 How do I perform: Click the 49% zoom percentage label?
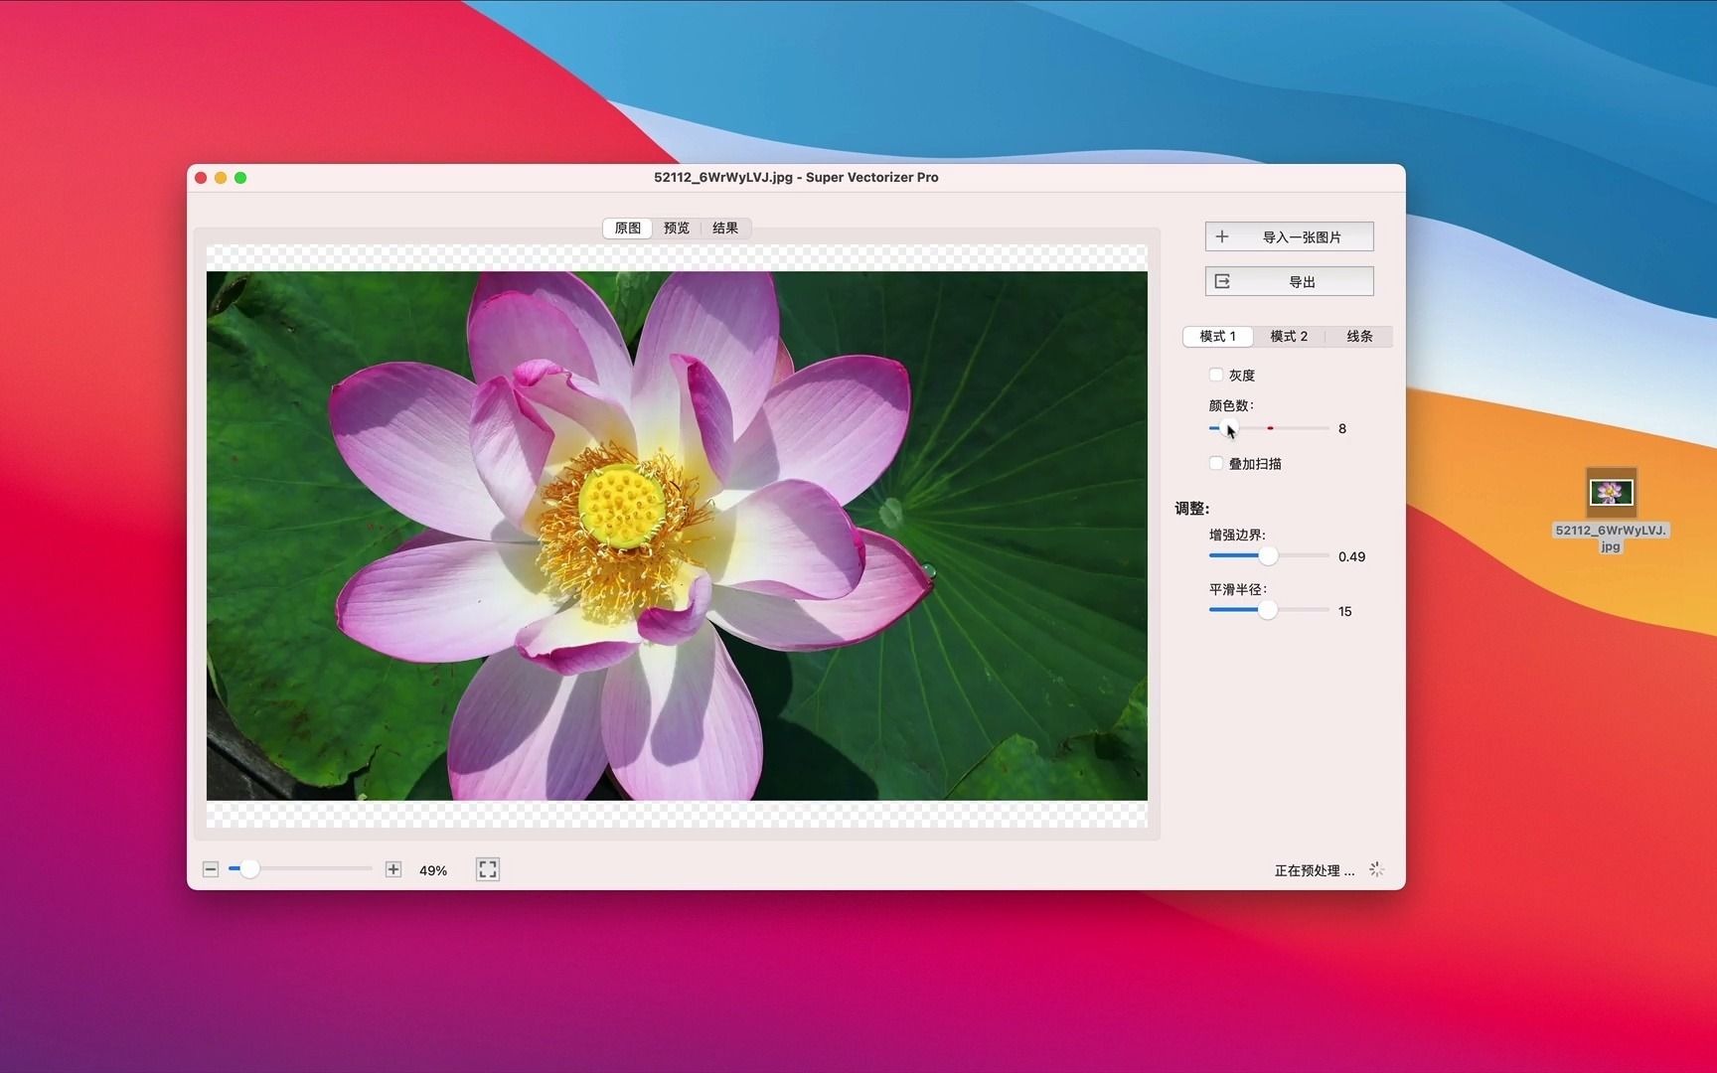432,869
